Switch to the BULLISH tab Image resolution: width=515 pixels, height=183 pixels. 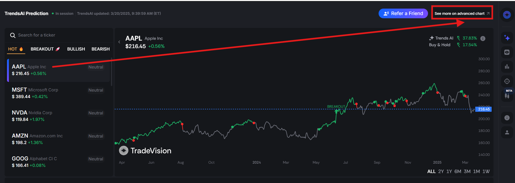76,49
